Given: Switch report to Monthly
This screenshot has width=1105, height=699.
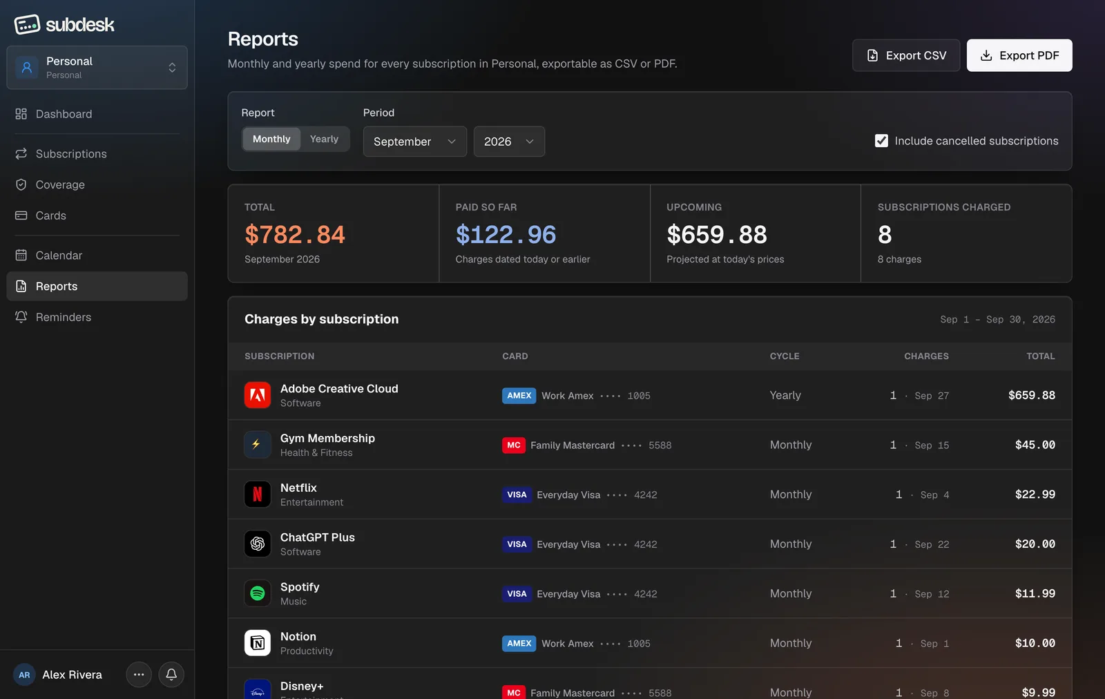Looking at the screenshot, I should [x=271, y=139].
